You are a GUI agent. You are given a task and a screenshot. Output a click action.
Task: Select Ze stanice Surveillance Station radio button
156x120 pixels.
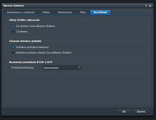[x=13, y=26]
